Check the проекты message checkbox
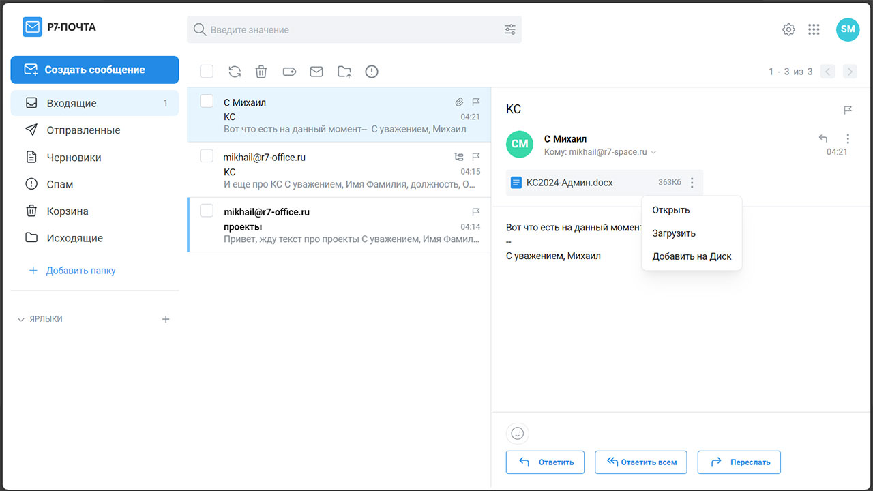873x491 pixels. click(x=207, y=211)
